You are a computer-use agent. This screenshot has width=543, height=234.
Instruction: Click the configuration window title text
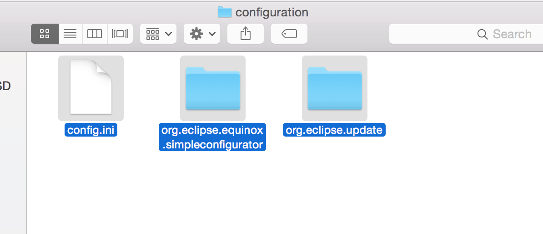pyautogui.click(x=271, y=12)
